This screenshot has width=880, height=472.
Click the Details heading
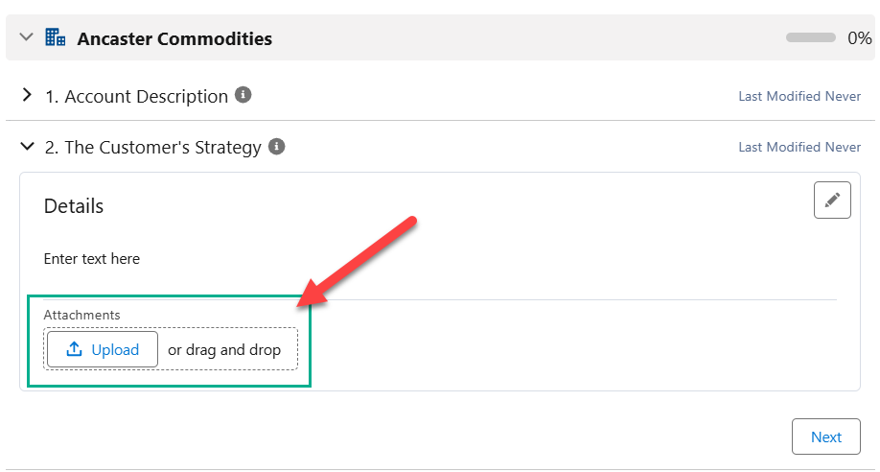coord(74,206)
